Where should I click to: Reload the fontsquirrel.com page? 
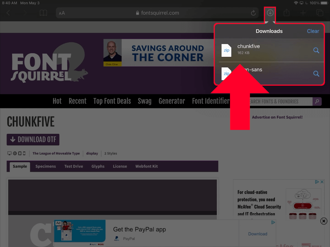pos(253,13)
